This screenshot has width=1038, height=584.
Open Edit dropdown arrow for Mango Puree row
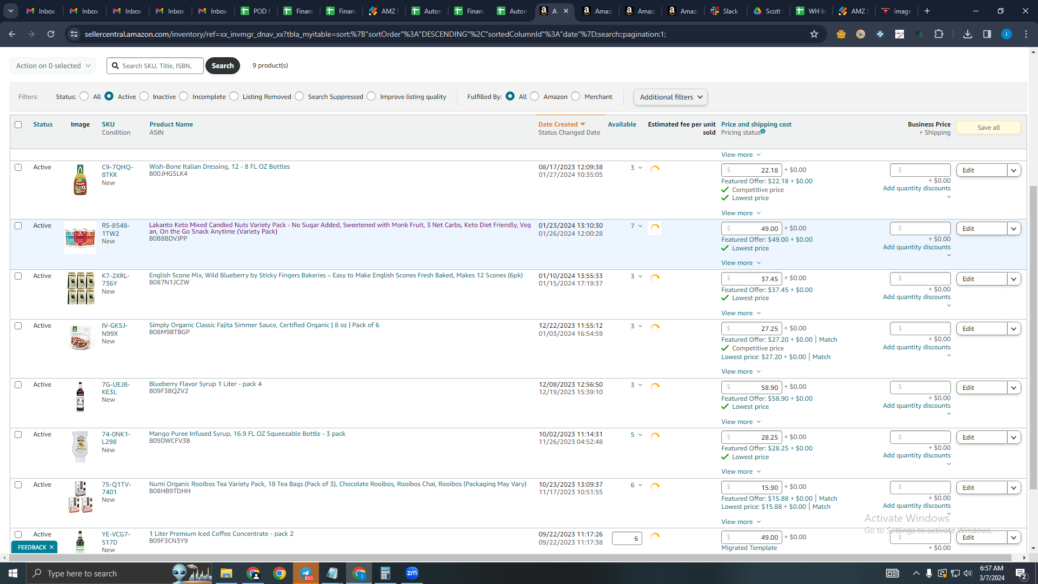1014,437
